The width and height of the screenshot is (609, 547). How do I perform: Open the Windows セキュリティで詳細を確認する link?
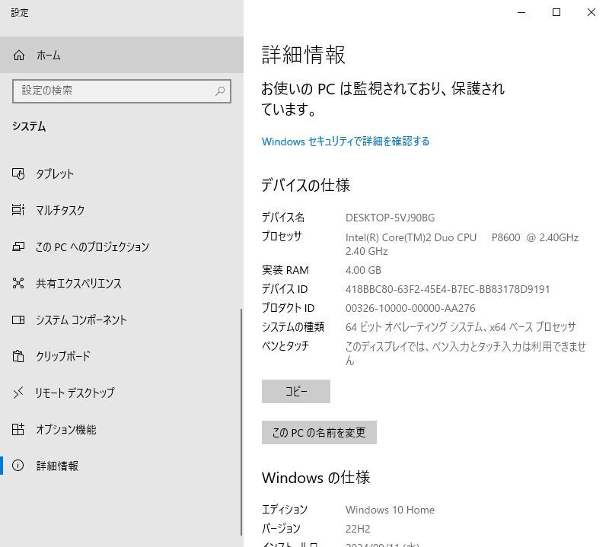[346, 142]
